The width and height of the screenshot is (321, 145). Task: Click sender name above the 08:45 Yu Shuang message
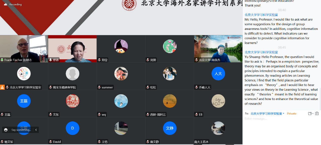click(x=261, y=52)
